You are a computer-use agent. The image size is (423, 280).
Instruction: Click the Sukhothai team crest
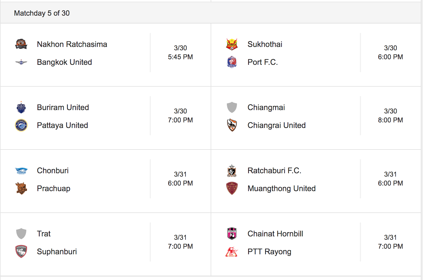[x=232, y=44]
